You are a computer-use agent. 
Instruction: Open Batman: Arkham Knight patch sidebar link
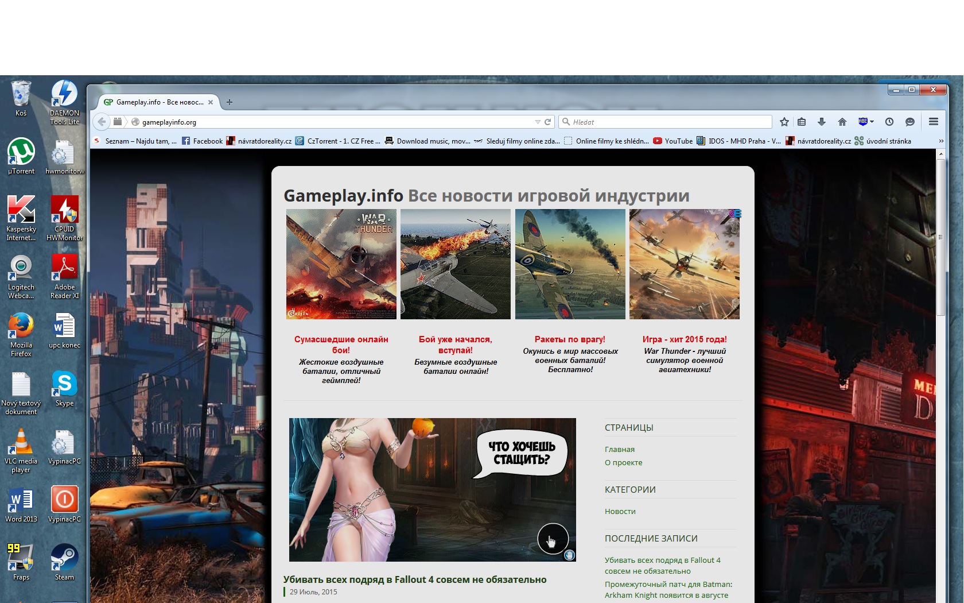(x=668, y=590)
